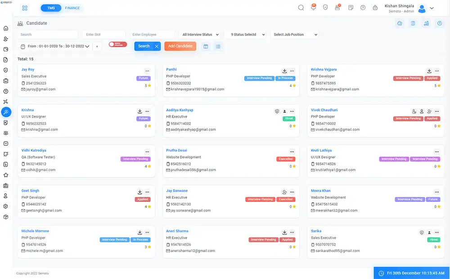The image size is (450, 279).
Task: Click phone number 9584714002
Action: click(x=181, y=123)
